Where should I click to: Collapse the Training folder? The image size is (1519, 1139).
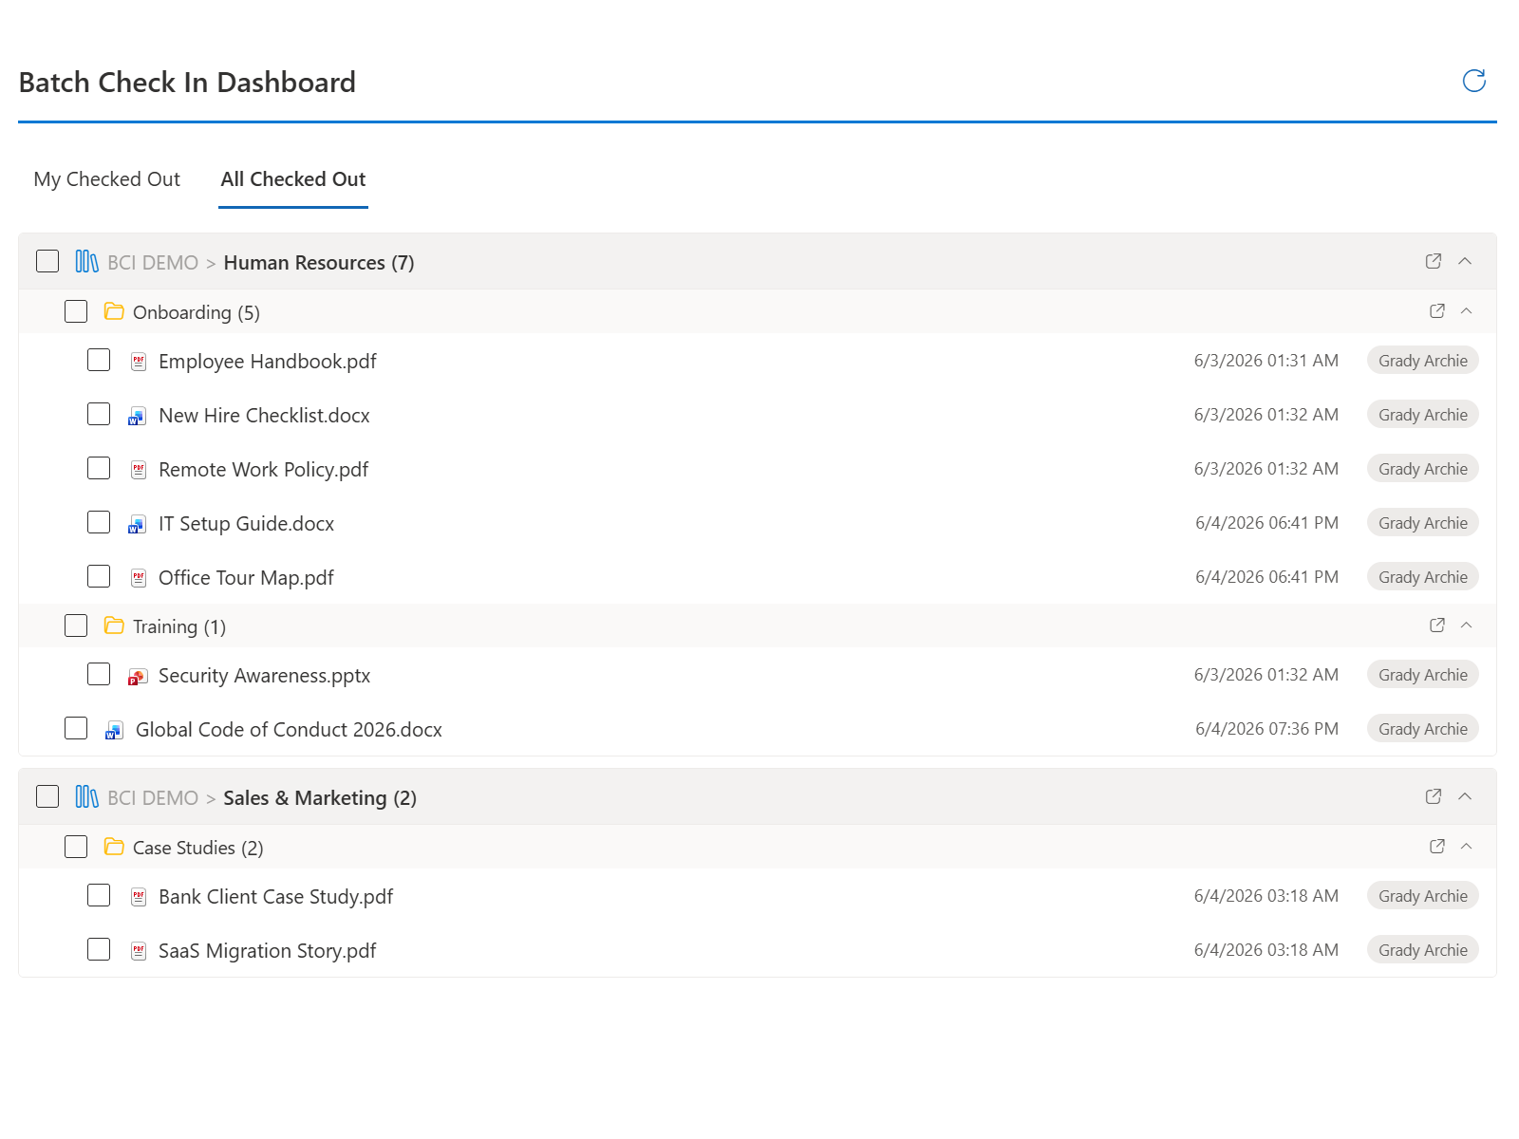1466,625
